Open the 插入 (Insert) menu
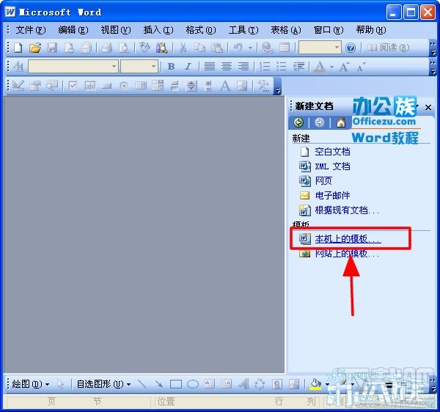Viewport: 440px width, 412px height. [158, 30]
